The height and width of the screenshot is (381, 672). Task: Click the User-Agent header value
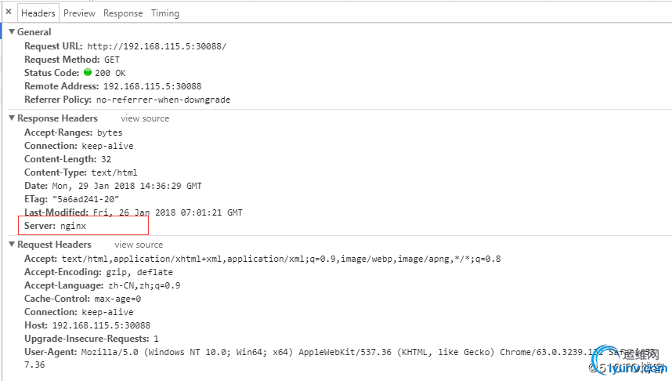[367, 352]
